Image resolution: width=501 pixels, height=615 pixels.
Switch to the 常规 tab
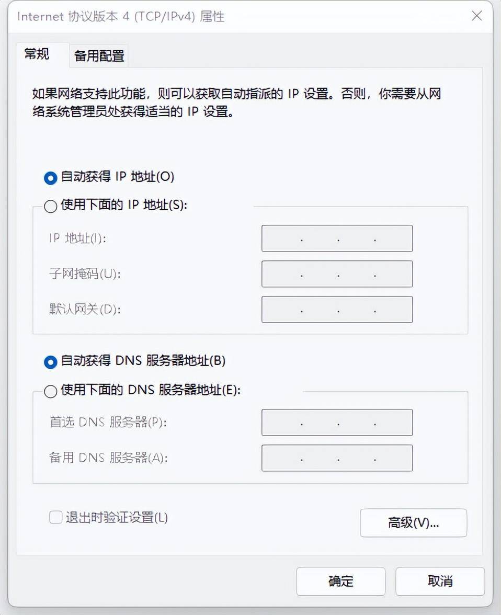pyautogui.click(x=38, y=54)
